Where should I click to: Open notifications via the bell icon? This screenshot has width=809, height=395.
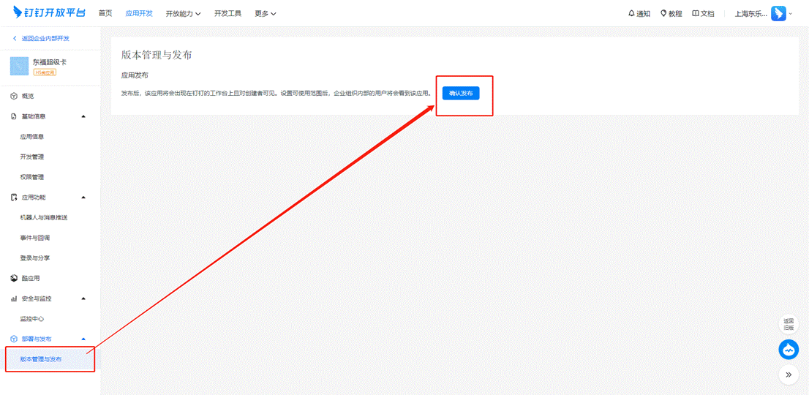click(632, 13)
